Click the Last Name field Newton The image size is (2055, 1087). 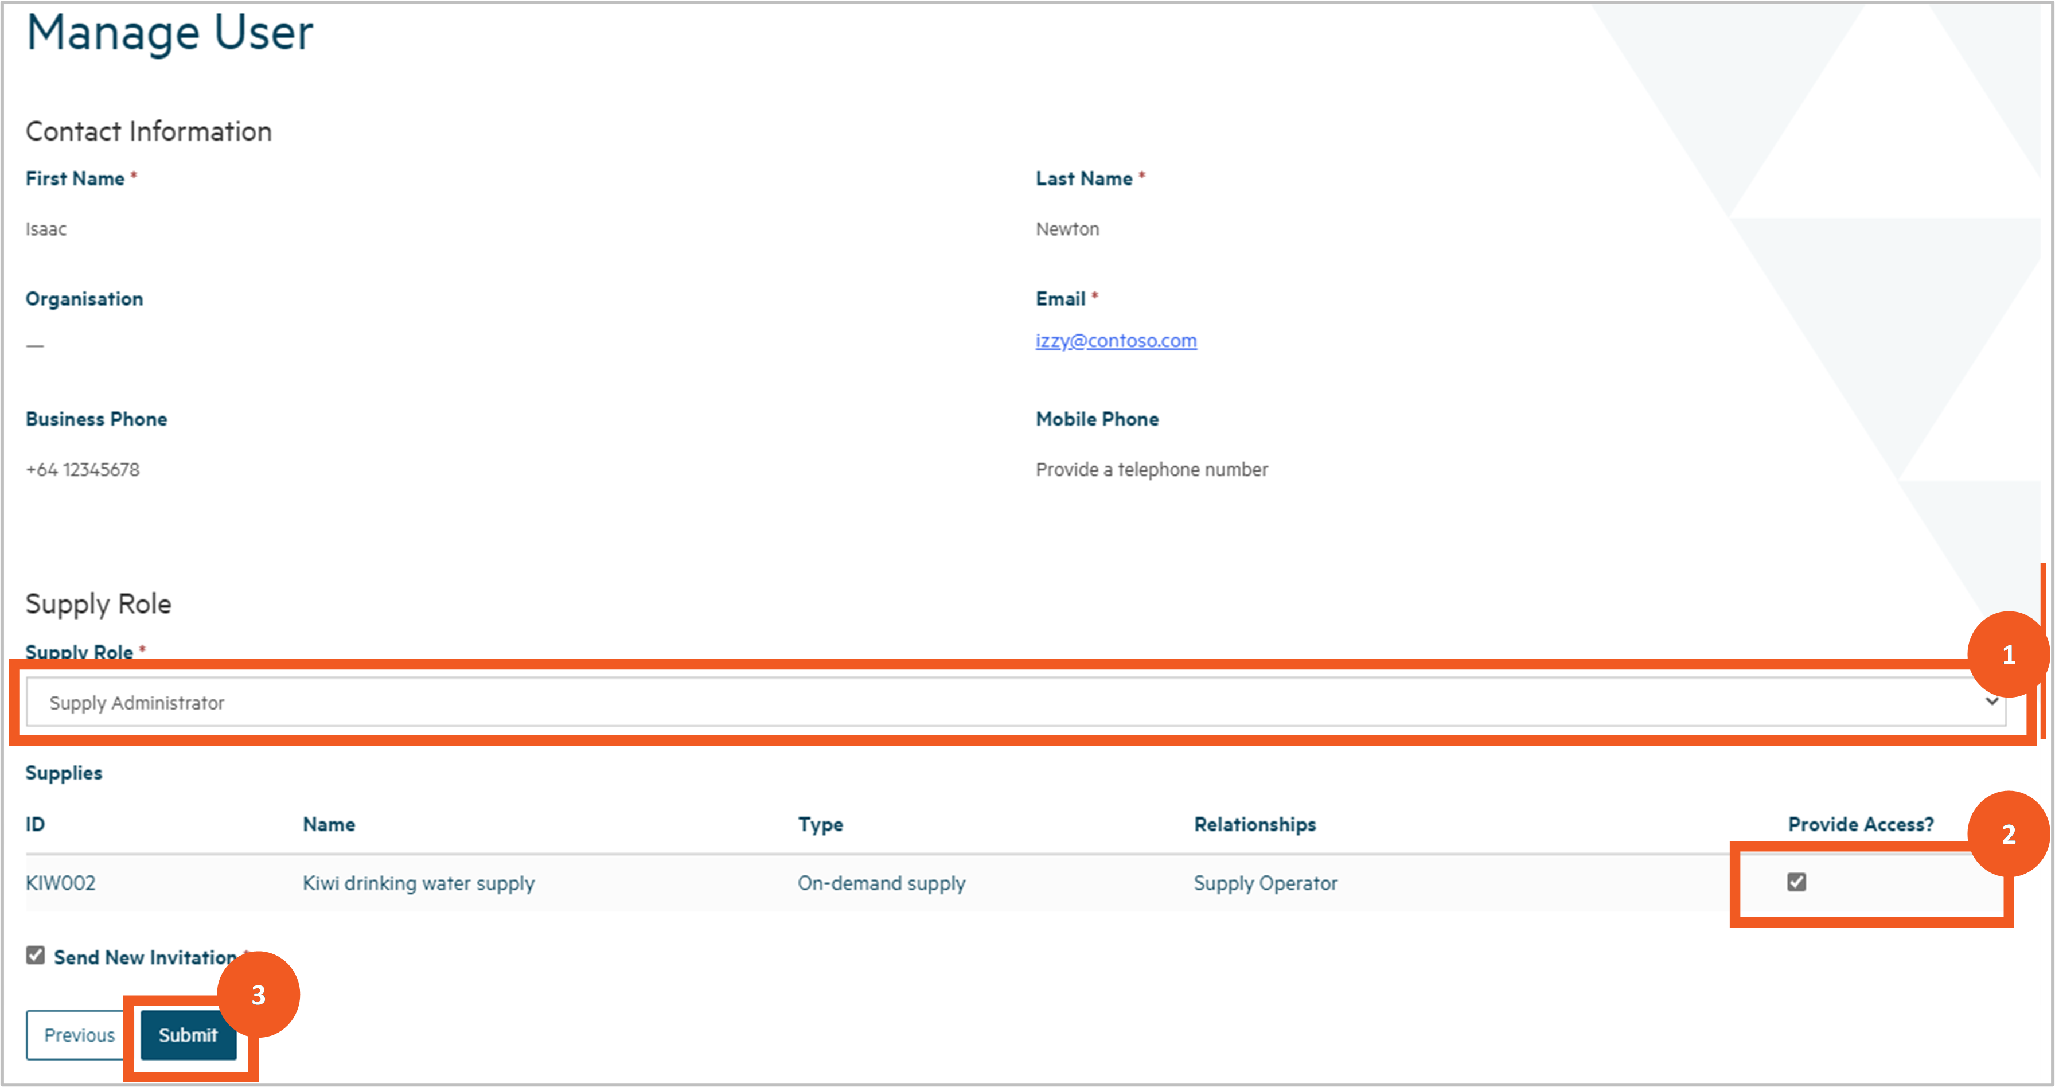coord(1067,229)
